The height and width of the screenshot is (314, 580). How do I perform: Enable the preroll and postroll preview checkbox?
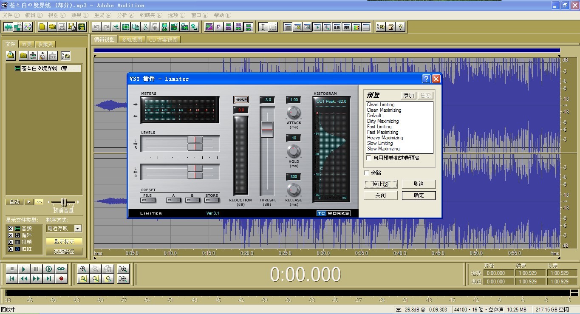tap(368, 158)
